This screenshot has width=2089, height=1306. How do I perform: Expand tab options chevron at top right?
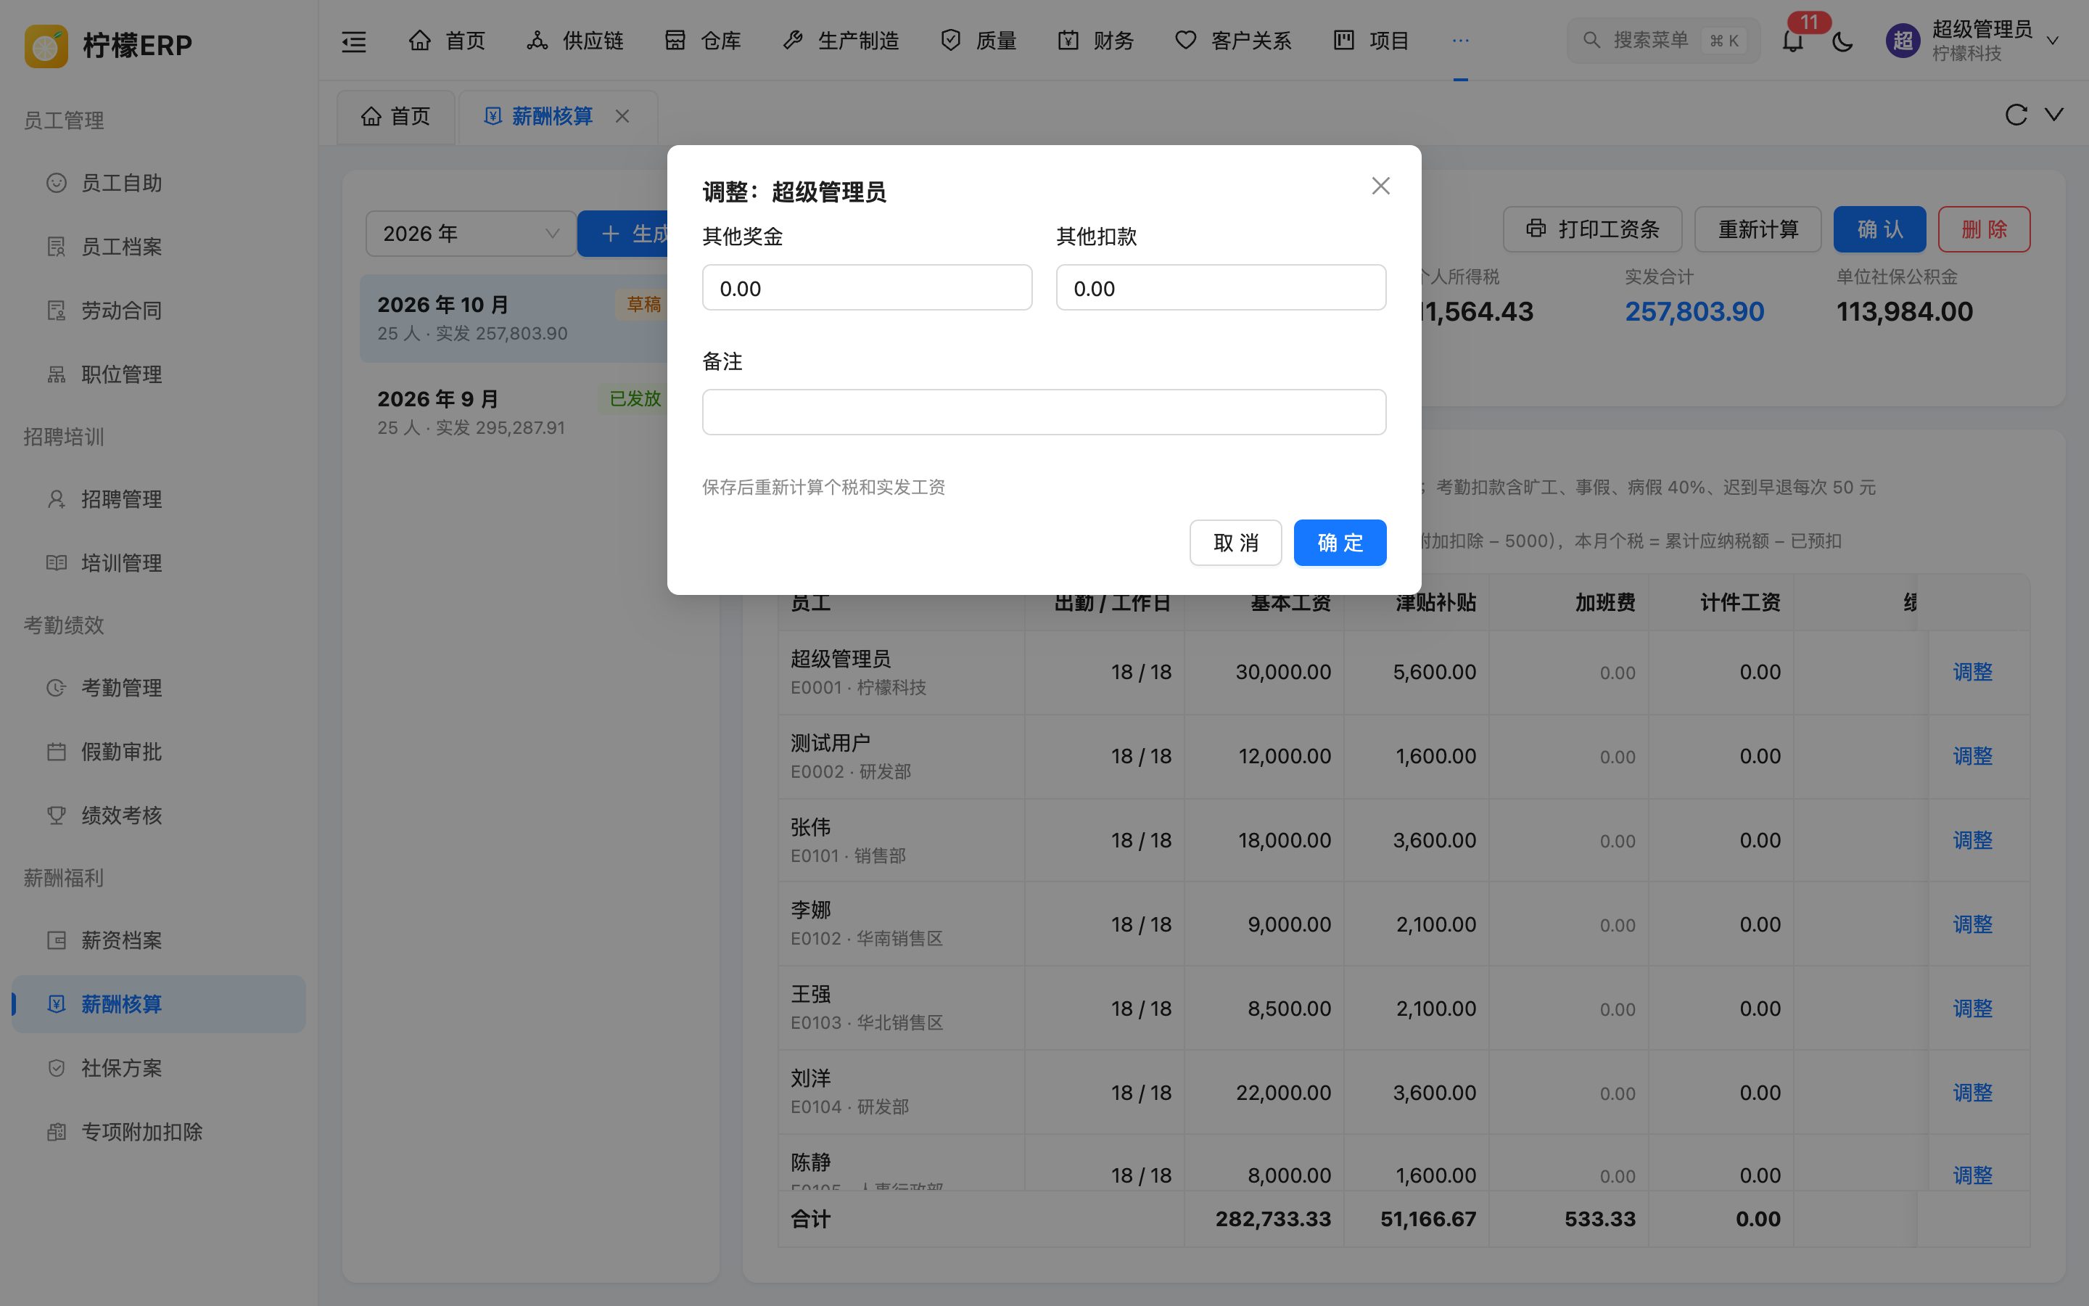pos(2054,115)
